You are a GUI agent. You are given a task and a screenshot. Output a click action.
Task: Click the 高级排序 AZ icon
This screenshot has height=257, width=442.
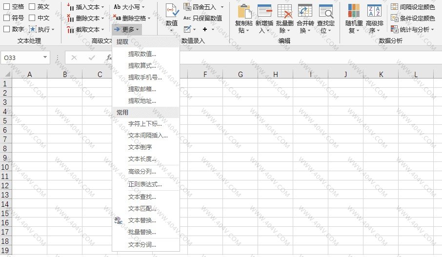tap(374, 12)
